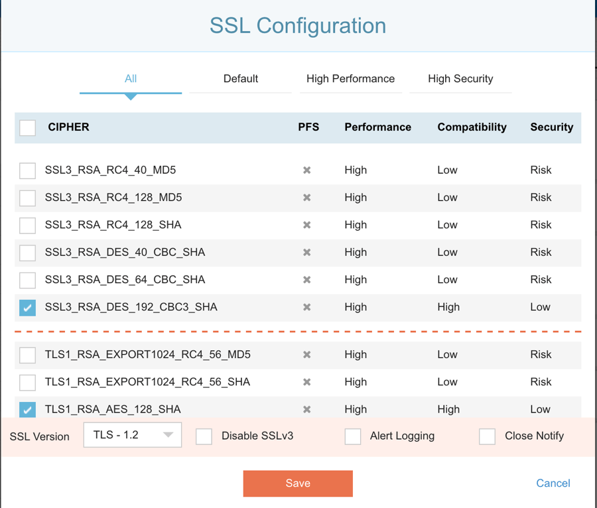
Task: Check the SSL3_RSA_RC4_40_MD5 cipher checkbox
Action: pyautogui.click(x=27, y=170)
